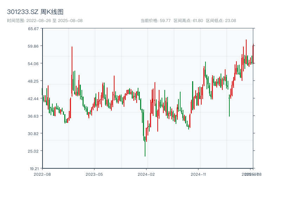Click the highest red candle at the 61.80 peak

(246, 52)
